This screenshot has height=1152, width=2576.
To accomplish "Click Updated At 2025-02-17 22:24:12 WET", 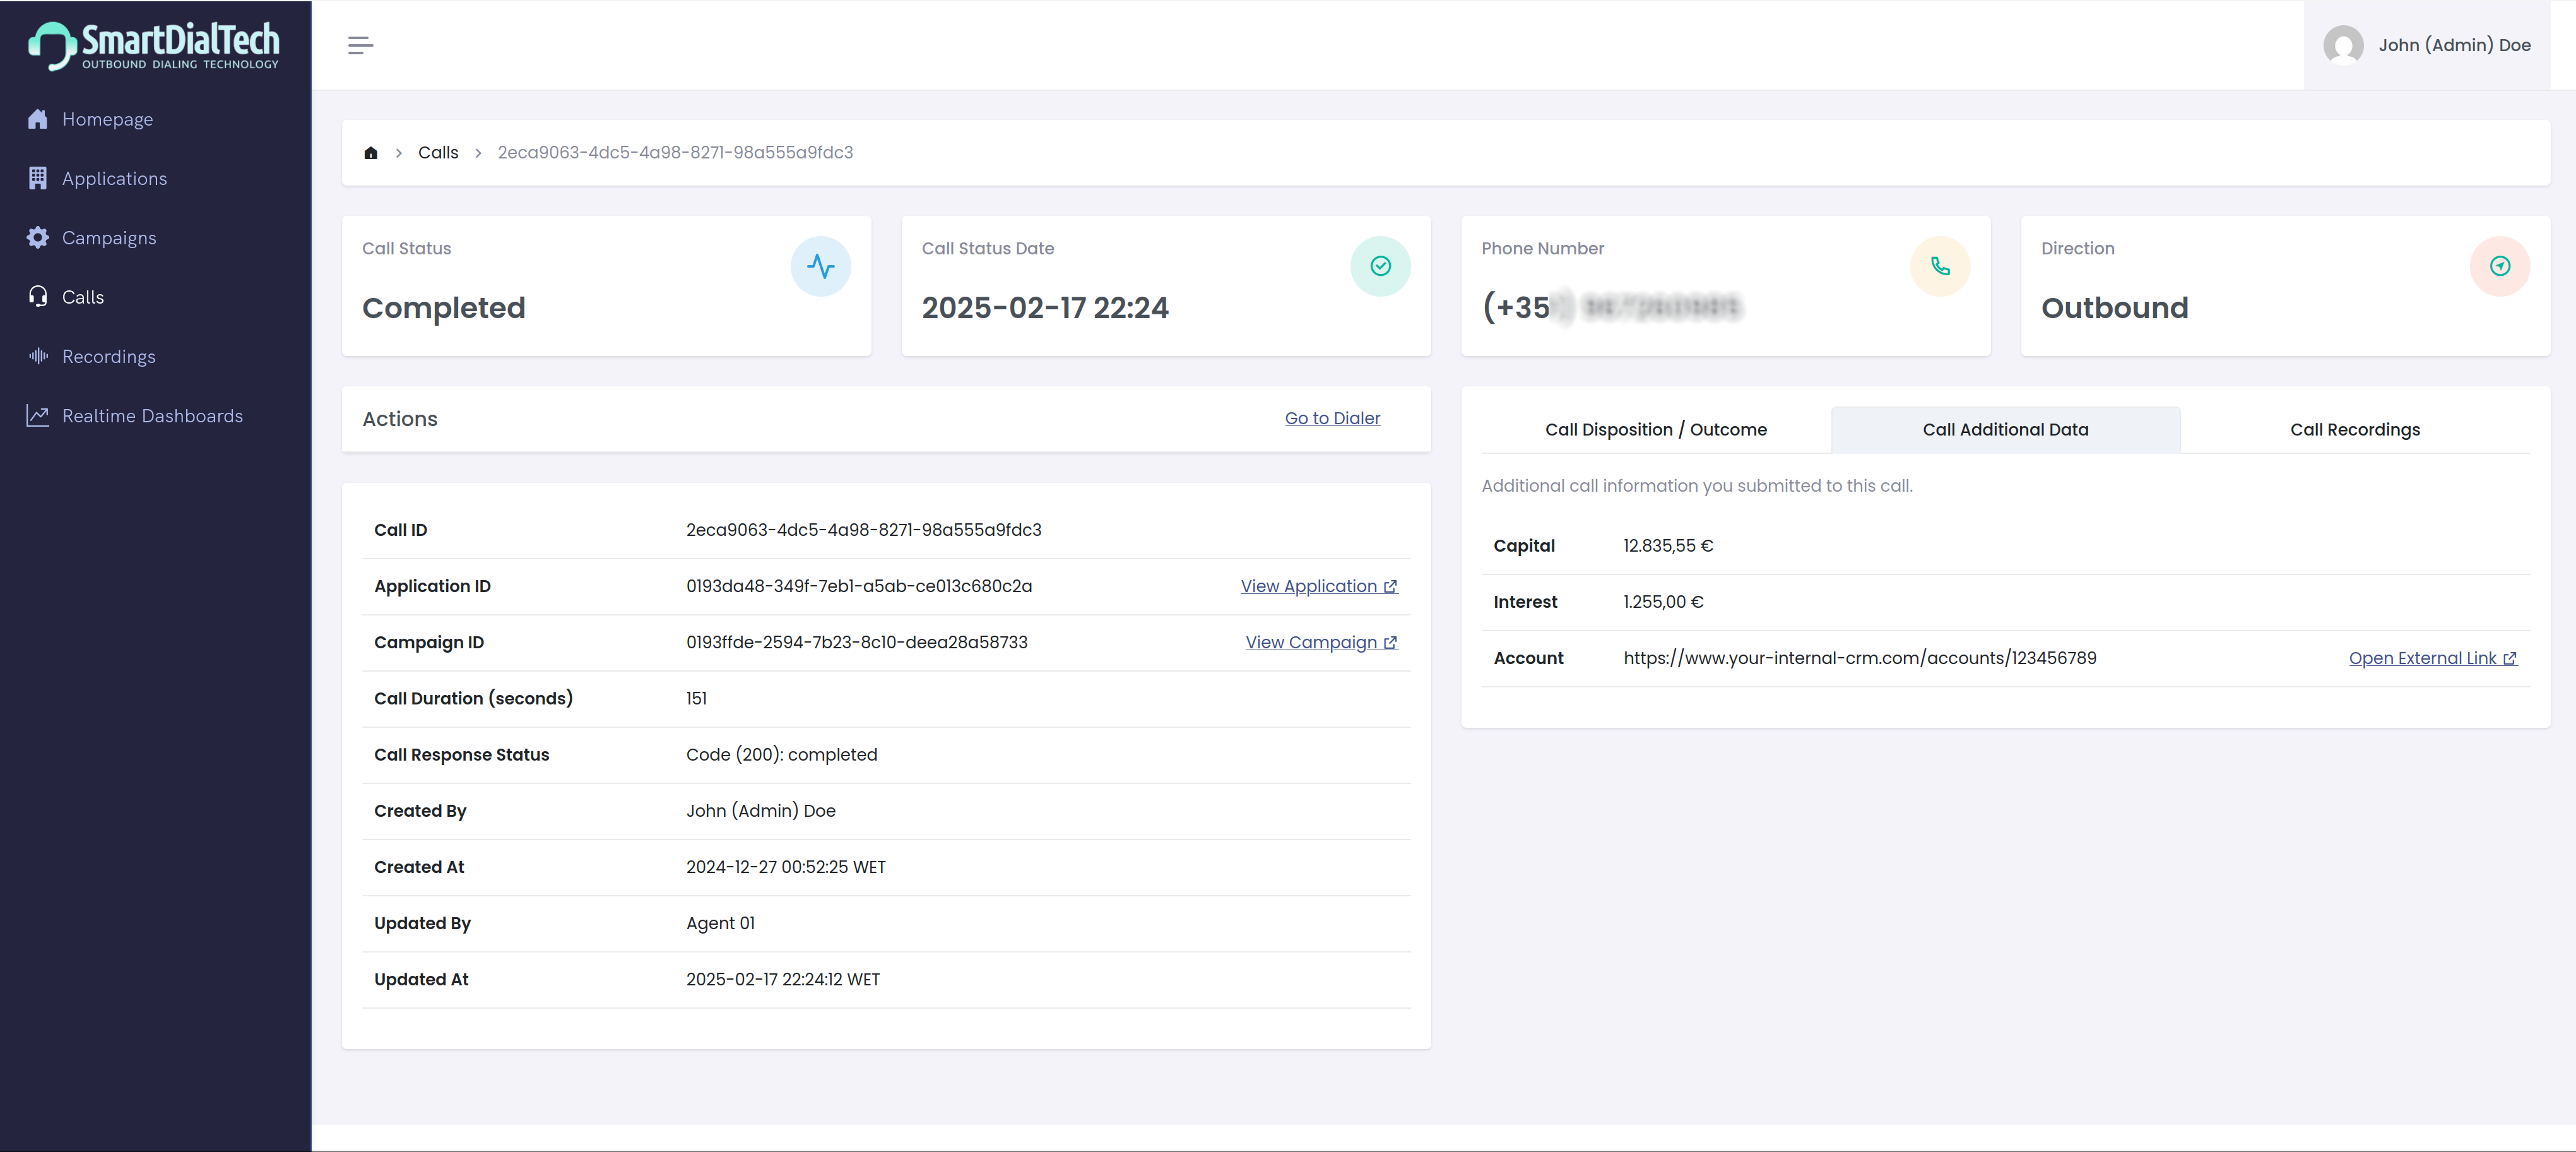I will point(783,979).
